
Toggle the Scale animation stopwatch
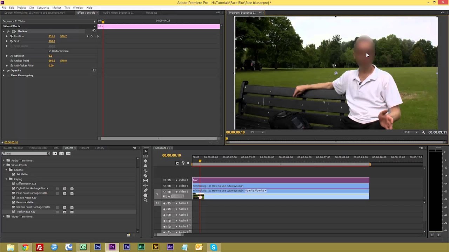coord(11,41)
